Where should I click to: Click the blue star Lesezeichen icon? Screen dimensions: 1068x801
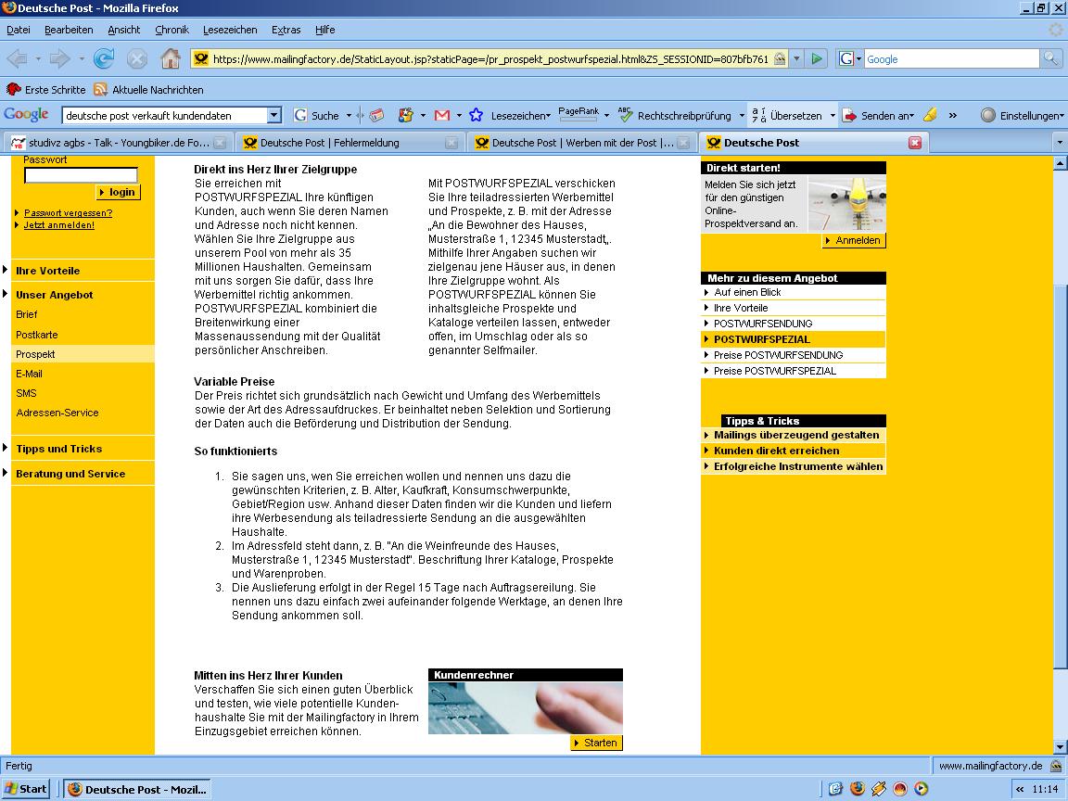pyautogui.click(x=477, y=116)
